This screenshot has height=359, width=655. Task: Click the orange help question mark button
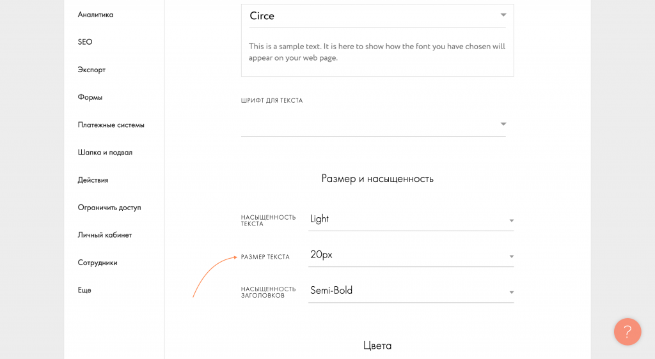pyautogui.click(x=627, y=332)
